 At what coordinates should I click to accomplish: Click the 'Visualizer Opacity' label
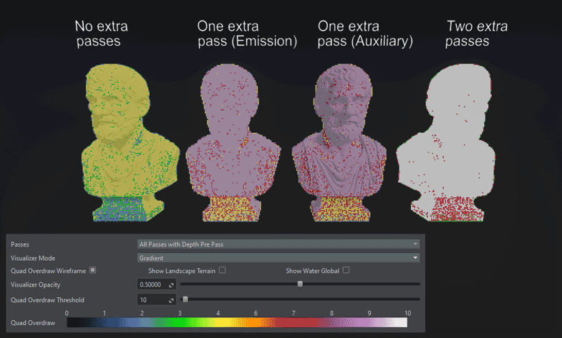(x=36, y=284)
